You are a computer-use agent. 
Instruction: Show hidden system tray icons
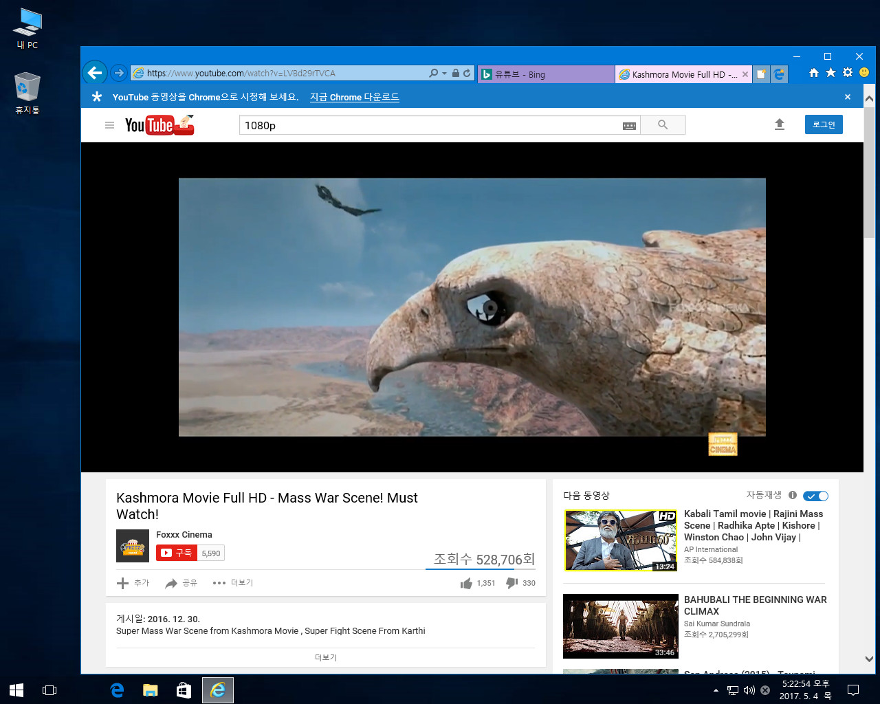pyautogui.click(x=716, y=690)
